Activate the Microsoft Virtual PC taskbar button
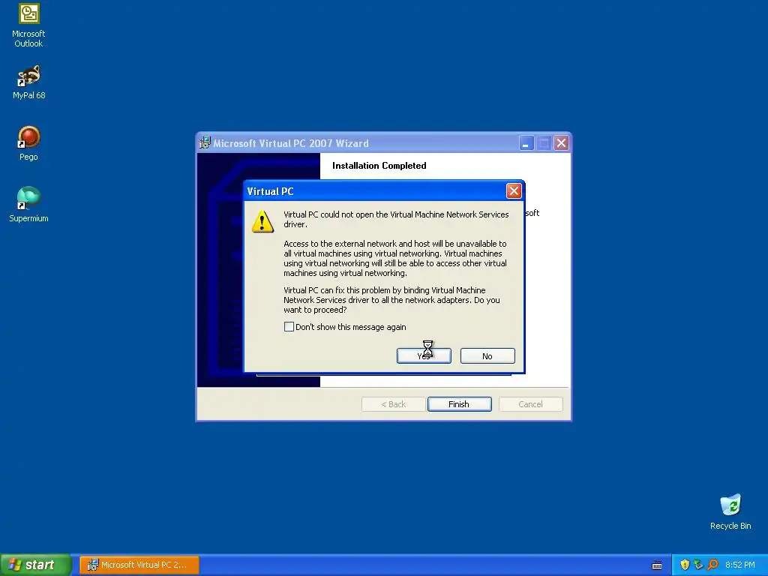 click(139, 565)
